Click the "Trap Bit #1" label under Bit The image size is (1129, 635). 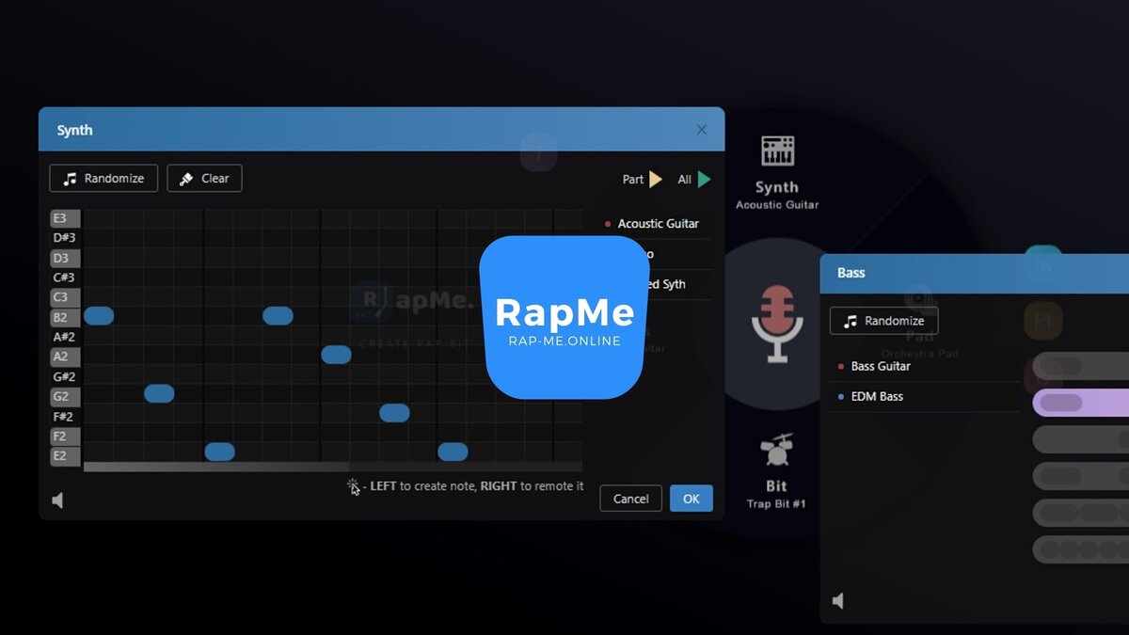(776, 504)
